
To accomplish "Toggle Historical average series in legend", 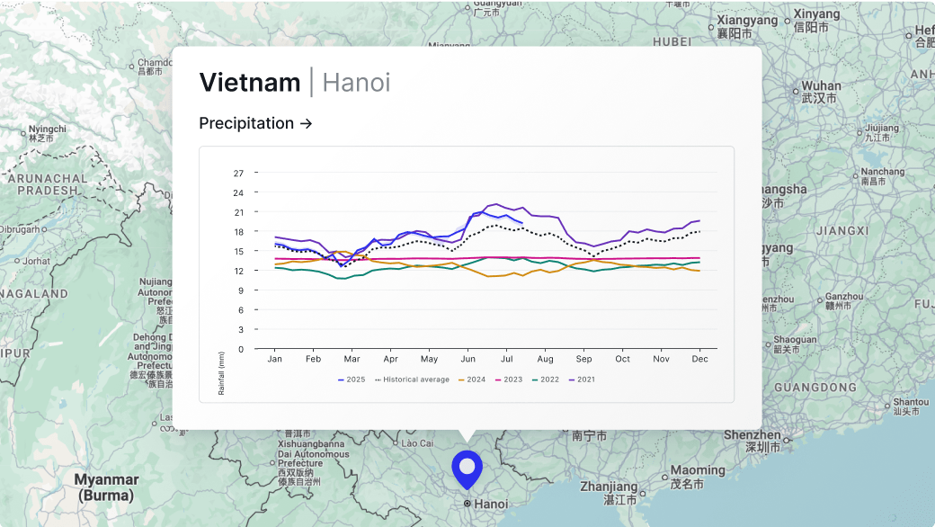I will click(412, 380).
